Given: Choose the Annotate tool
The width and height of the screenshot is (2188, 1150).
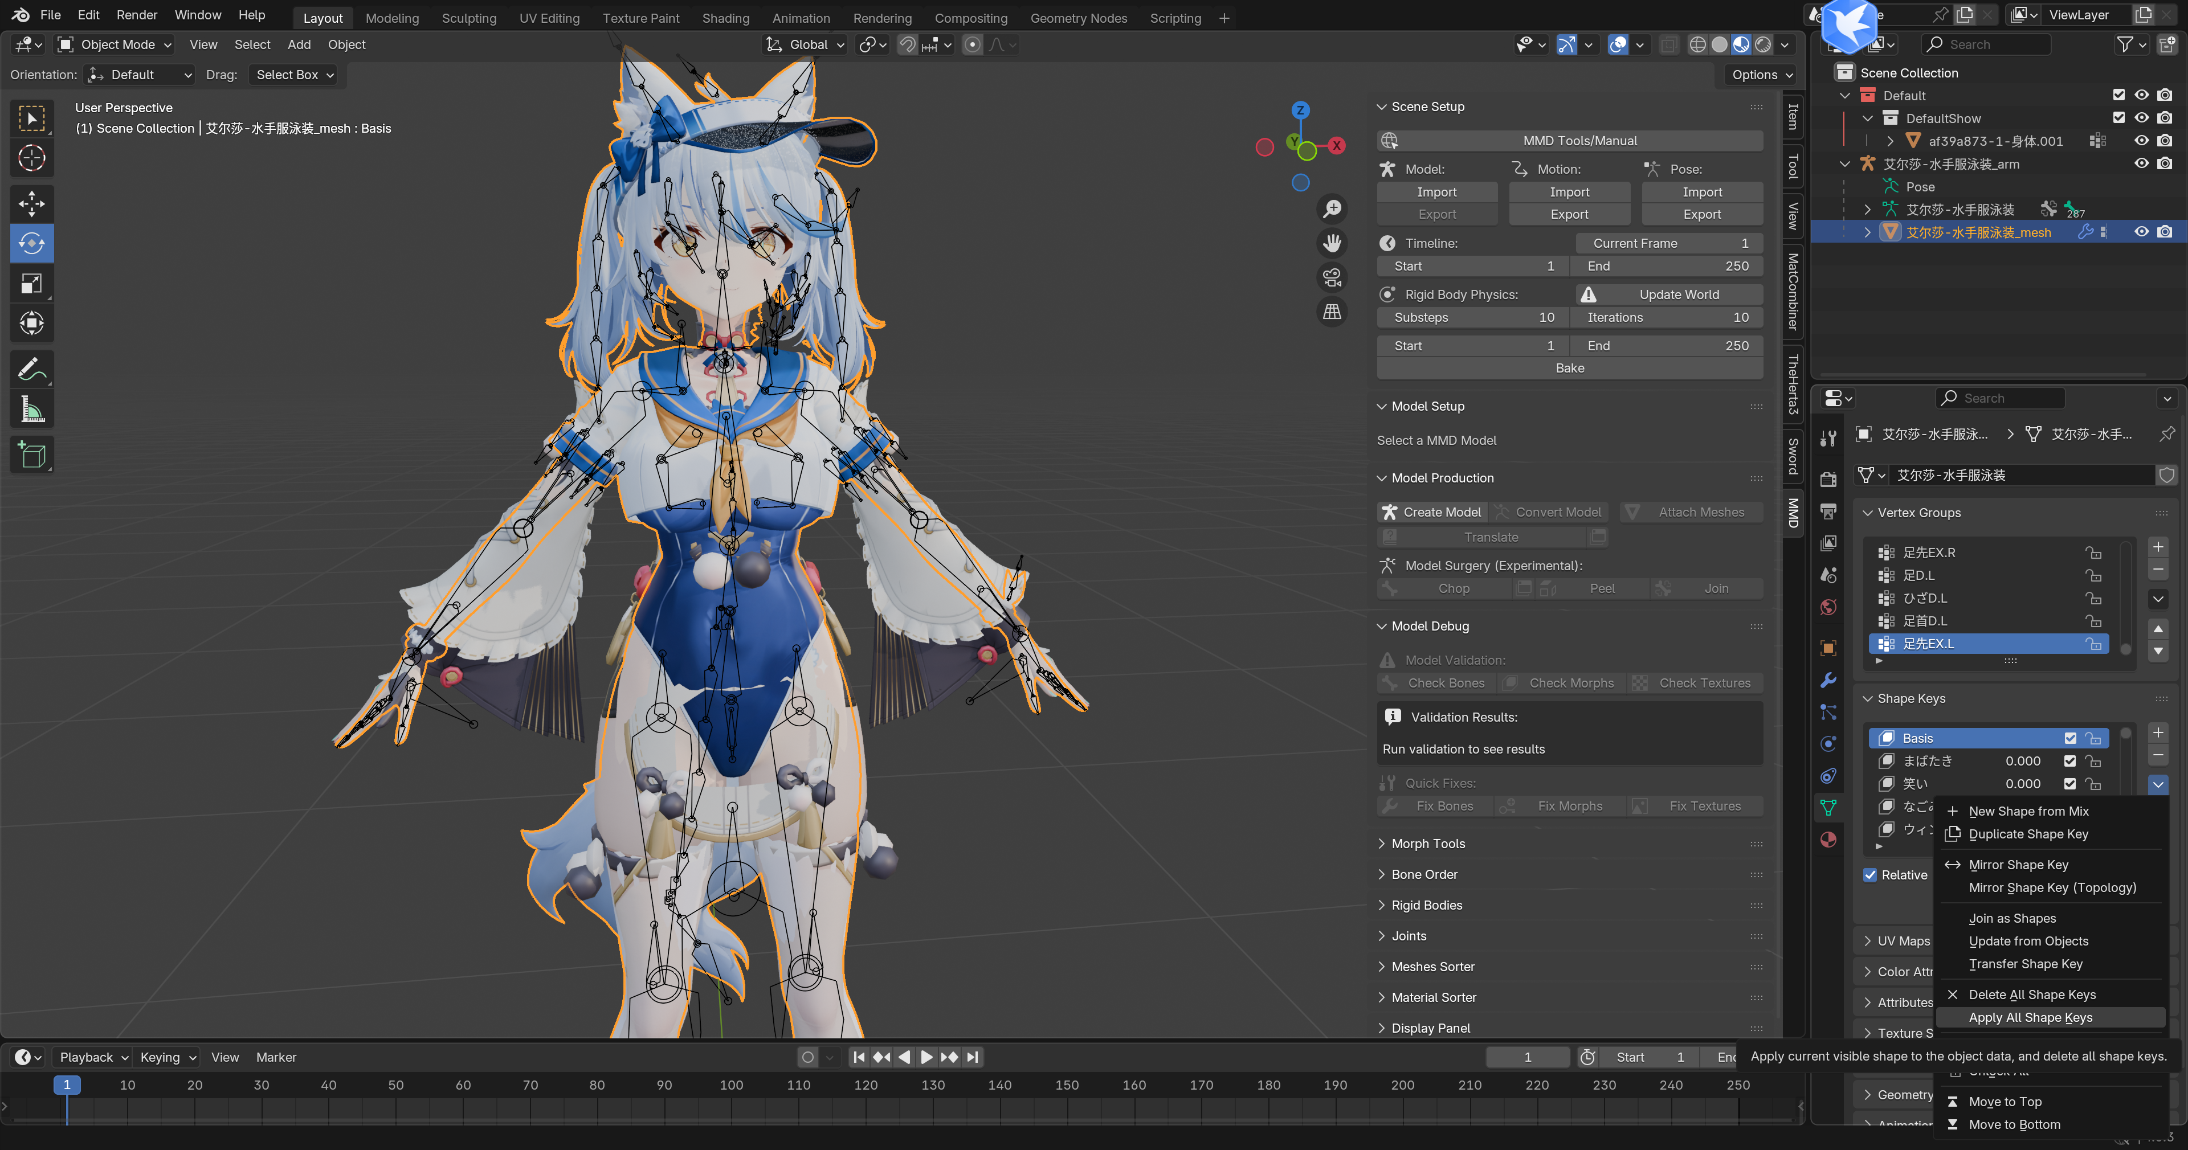Looking at the screenshot, I should (x=31, y=370).
